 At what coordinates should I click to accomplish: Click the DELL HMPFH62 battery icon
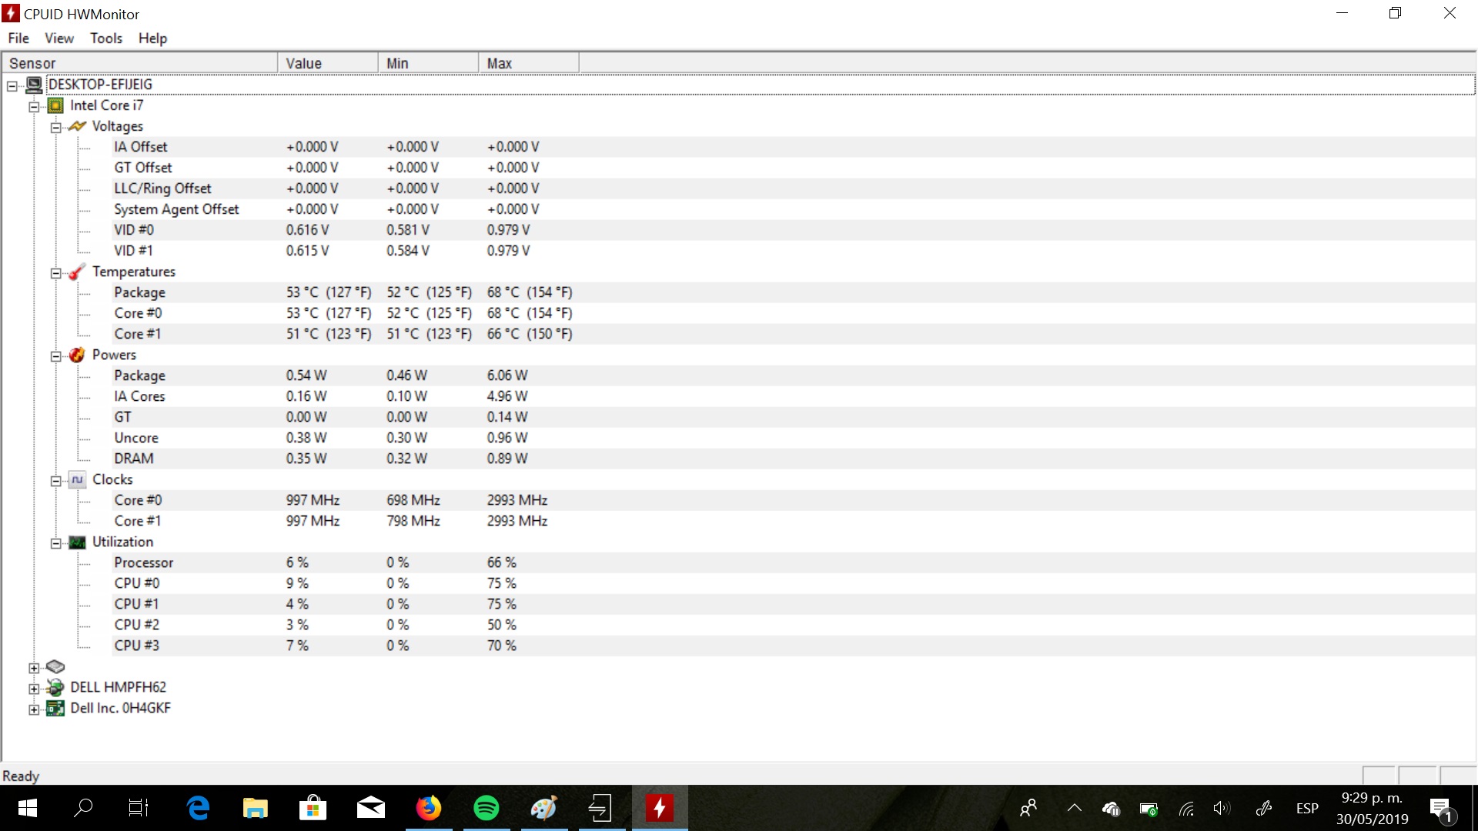(55, 687)
